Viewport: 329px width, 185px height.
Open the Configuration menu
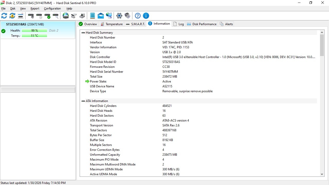pyautogui.click(x=52, y=8)
